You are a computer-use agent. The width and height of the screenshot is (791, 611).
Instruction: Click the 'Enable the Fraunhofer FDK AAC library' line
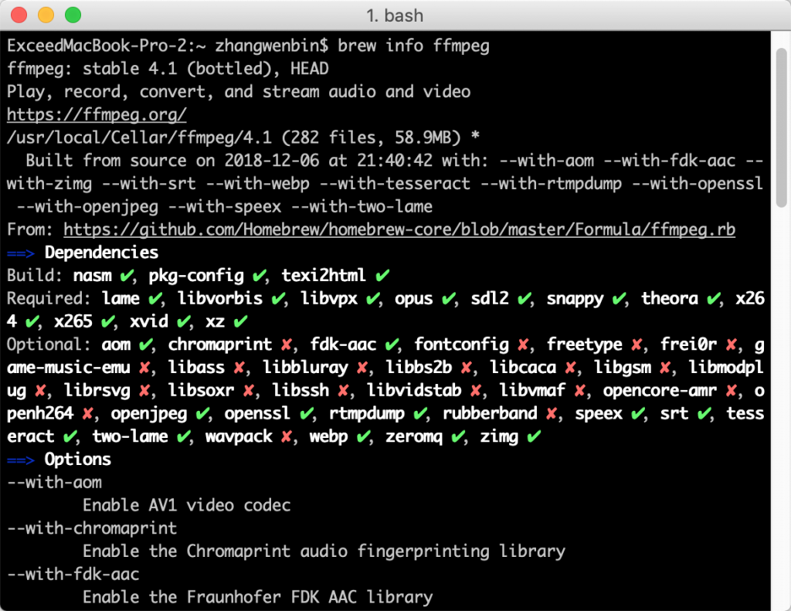258,597
